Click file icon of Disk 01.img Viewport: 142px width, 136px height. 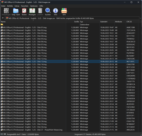(2, 28)
